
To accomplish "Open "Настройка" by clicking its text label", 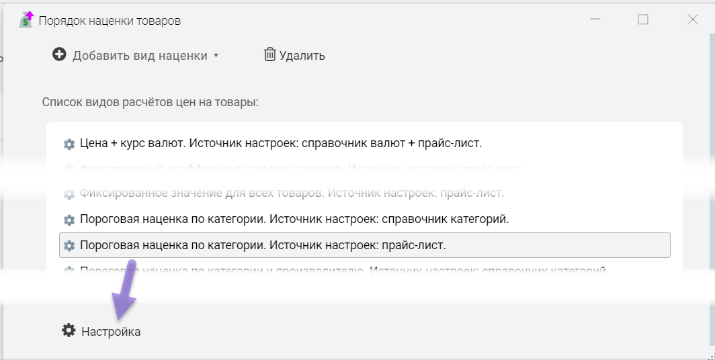I will [x=111, y=332].
